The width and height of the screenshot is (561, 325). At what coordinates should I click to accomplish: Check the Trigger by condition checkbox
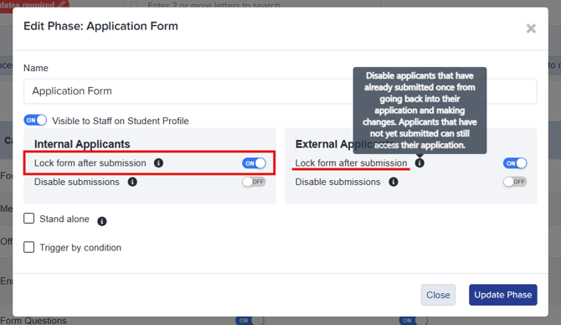(29, 247)
